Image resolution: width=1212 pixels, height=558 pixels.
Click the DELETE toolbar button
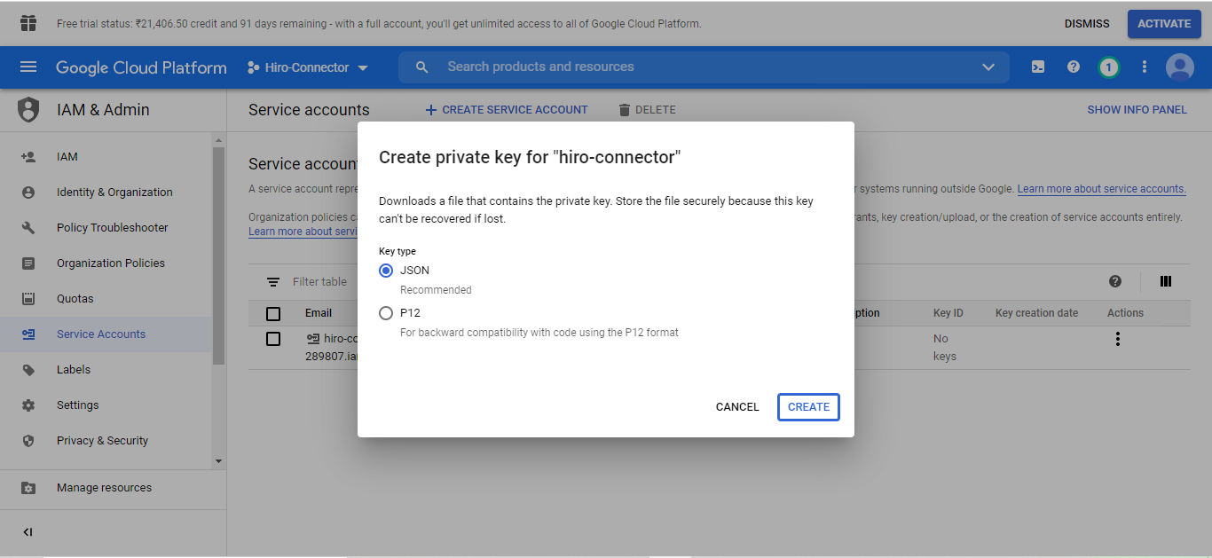647,110
